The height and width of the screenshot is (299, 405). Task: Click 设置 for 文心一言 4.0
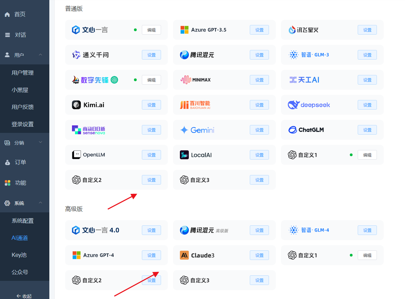[x=151, y=230]
